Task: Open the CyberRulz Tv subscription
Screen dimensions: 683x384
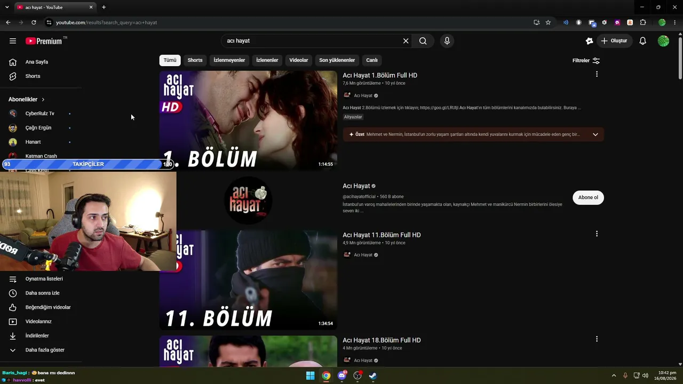Action: (x=40, y=114)
